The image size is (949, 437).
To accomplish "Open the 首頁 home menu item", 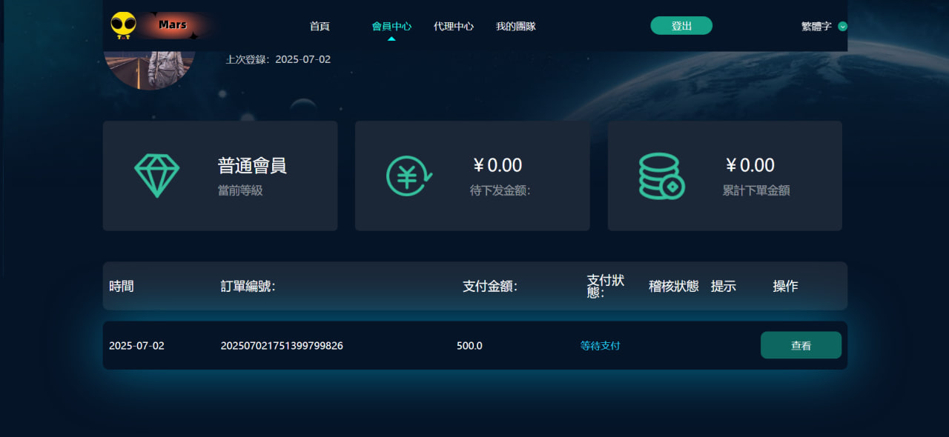I will 320,26.
